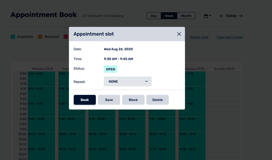Switch to Month view
272x160 pixels.
tap(186, 16)
